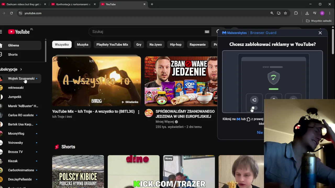This screenshot has height=188, width=335.
Task: Open Marek "AdBuster" channel subscription
Action: 20,106
